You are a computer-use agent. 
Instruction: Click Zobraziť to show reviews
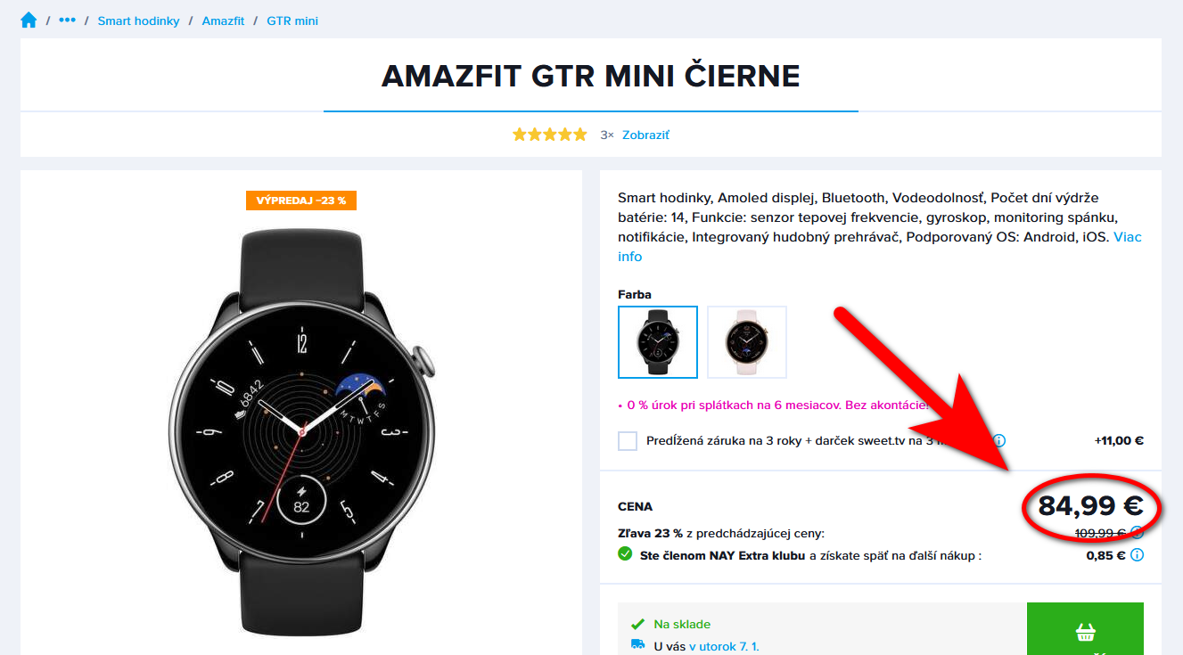(x=645, y=135)
